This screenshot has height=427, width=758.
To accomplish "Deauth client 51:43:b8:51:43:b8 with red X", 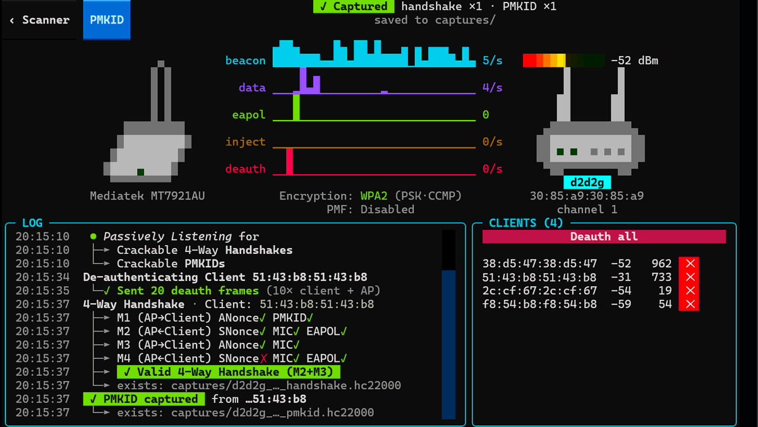I will [x=689, y=277].
